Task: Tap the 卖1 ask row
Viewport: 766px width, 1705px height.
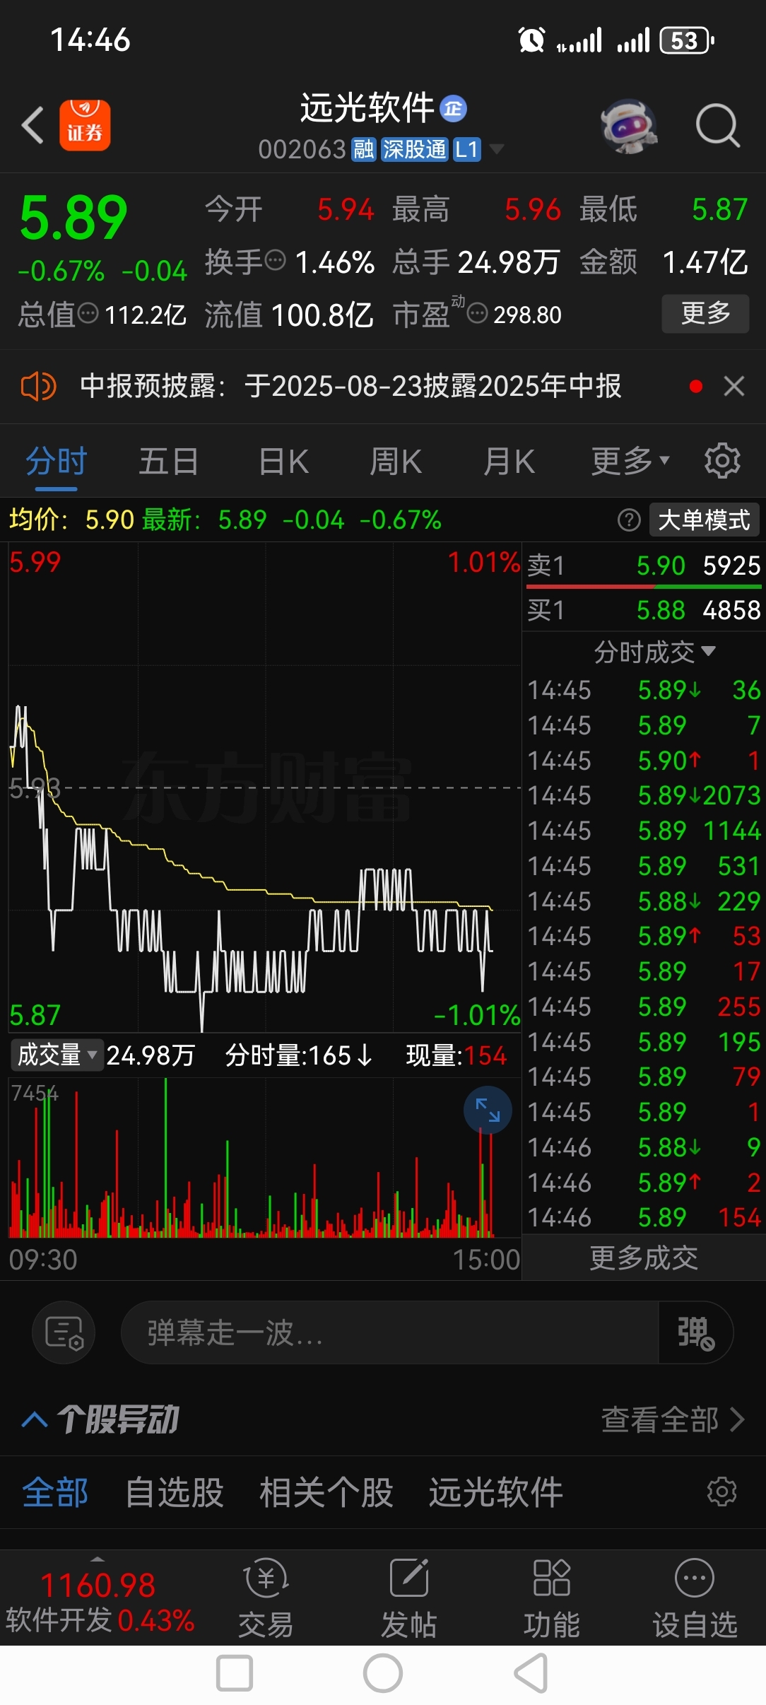Action: [644, 566]
